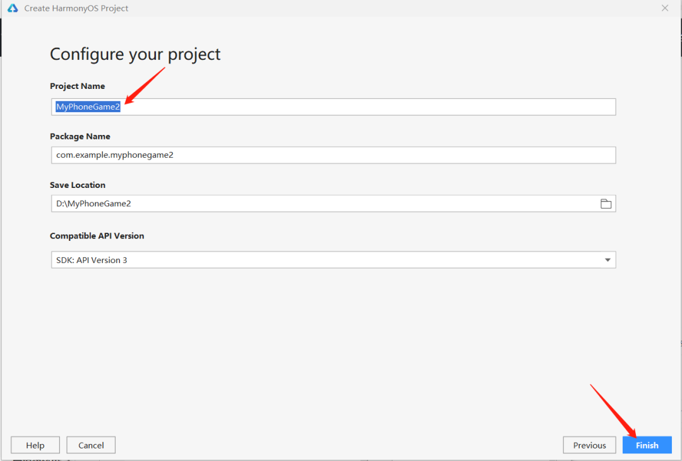Click the DevEco Studio logo in title bar
Viewport: 682px width, 461px height.
tap(13, 8)
